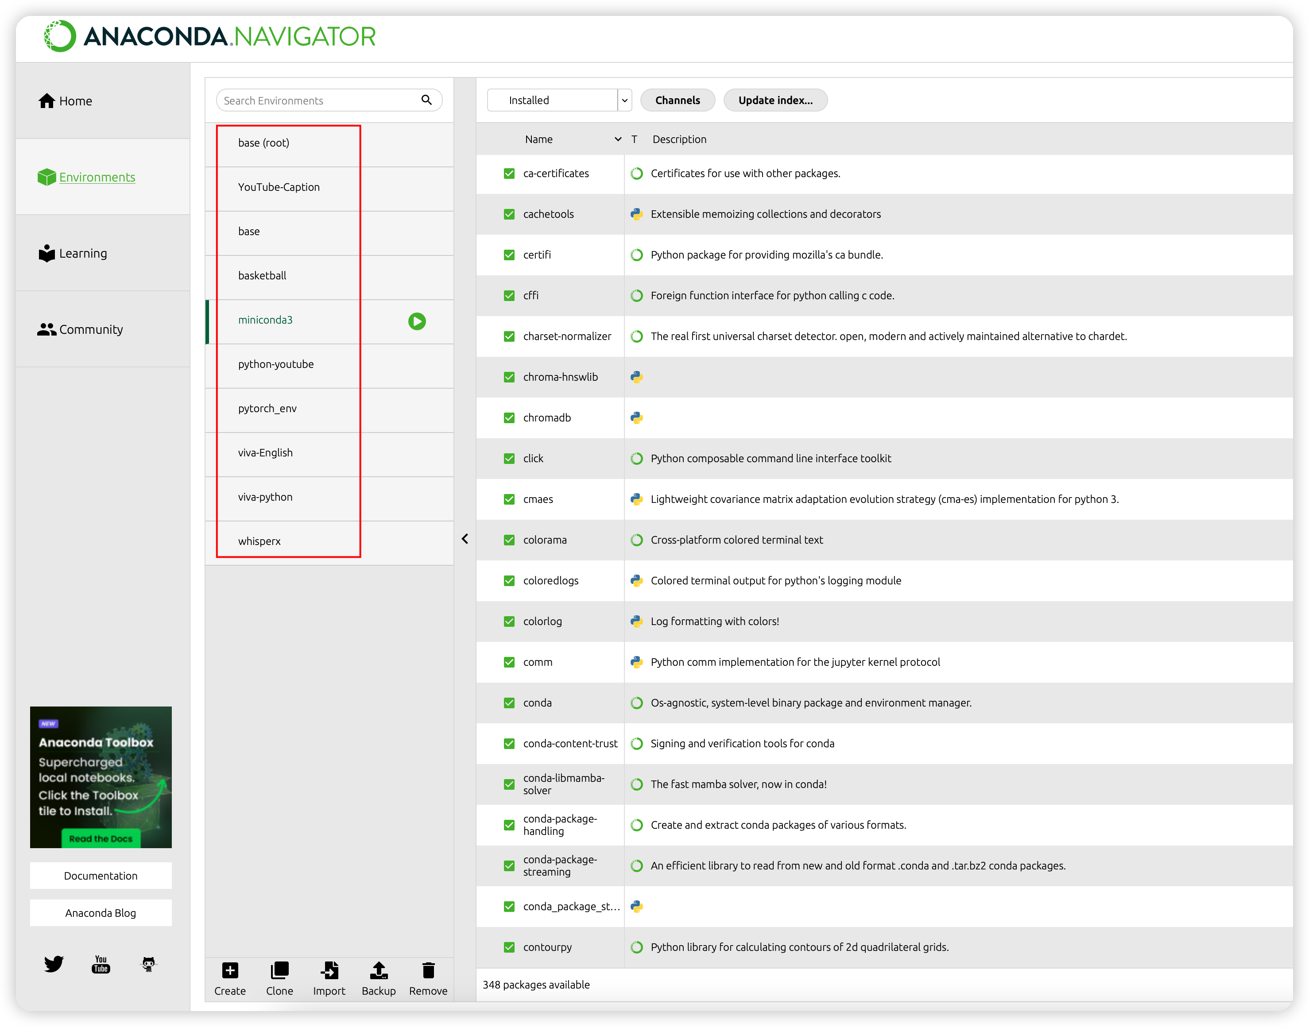1309x1027 pixels.
Task: Uncheck the certifi package checkbox
Action: (510, 255)
